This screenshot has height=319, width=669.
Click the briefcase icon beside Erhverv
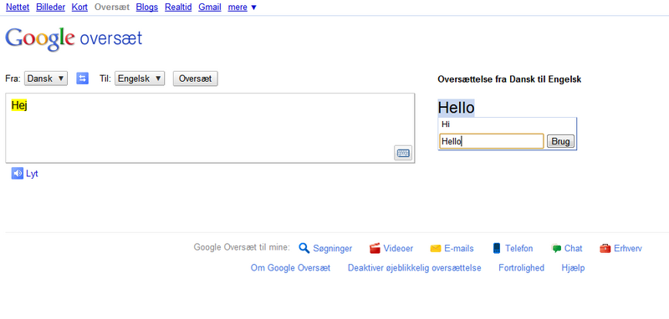(x=605, y=248)
